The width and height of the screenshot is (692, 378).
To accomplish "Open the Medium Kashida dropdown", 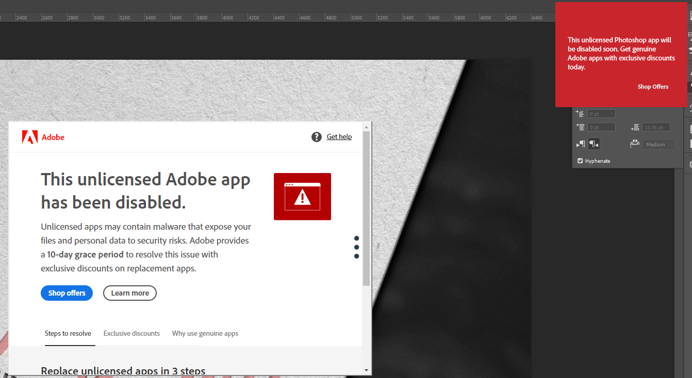I will coord(659,145).
